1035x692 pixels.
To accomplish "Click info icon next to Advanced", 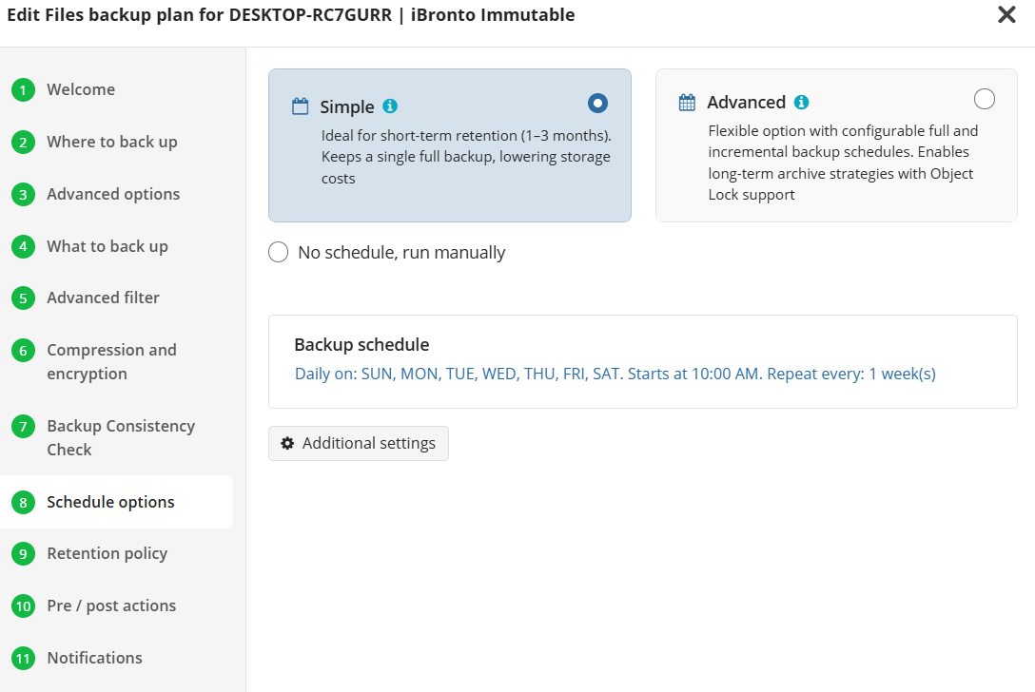I will tap(801, 103).
